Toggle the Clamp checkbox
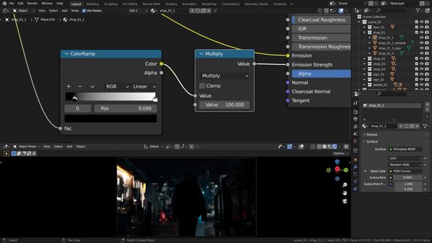The width and height of the screenshot is (432, 243). pos(202,86)
